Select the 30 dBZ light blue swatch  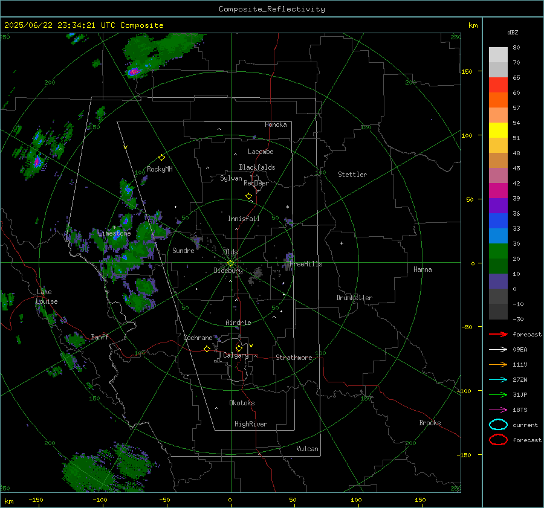pos(498,236)
